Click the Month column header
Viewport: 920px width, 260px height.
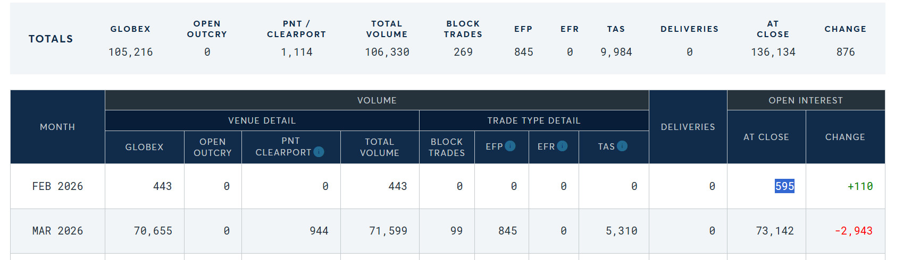click(57, 127)
